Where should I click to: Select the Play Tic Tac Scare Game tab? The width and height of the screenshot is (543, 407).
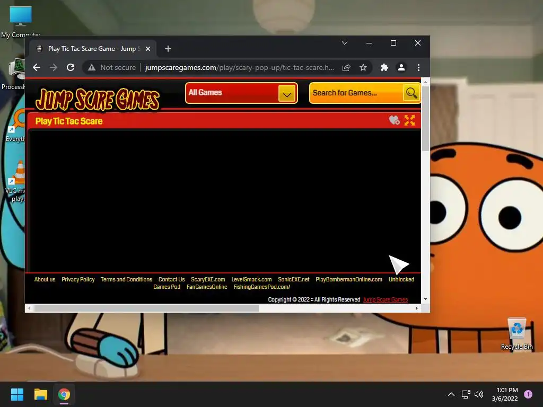[93, 49]
